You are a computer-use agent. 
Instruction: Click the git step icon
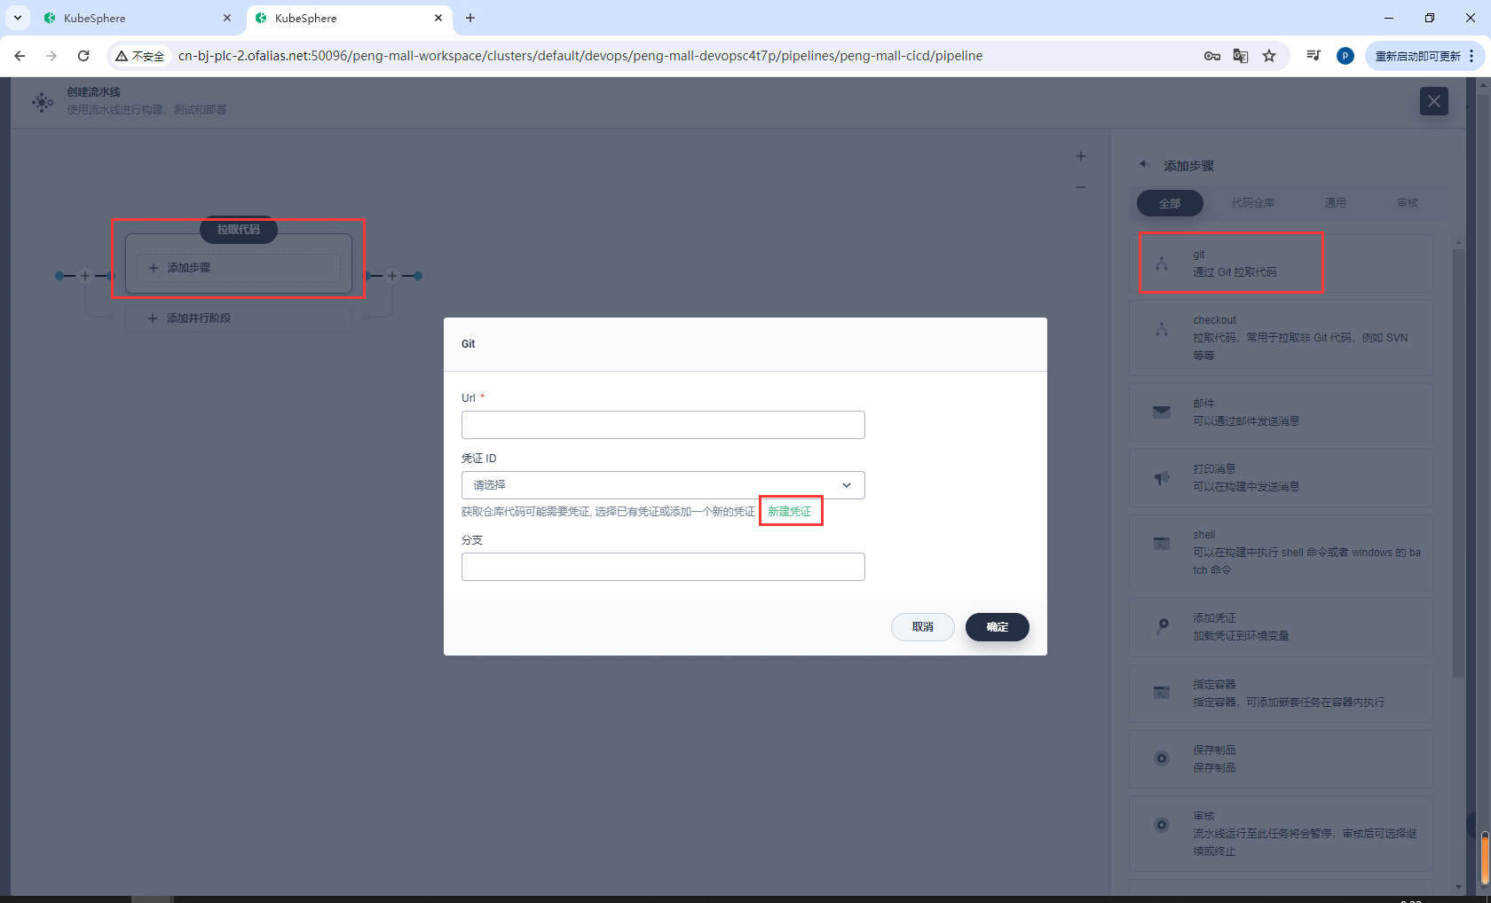click(x=1162, y=263)
